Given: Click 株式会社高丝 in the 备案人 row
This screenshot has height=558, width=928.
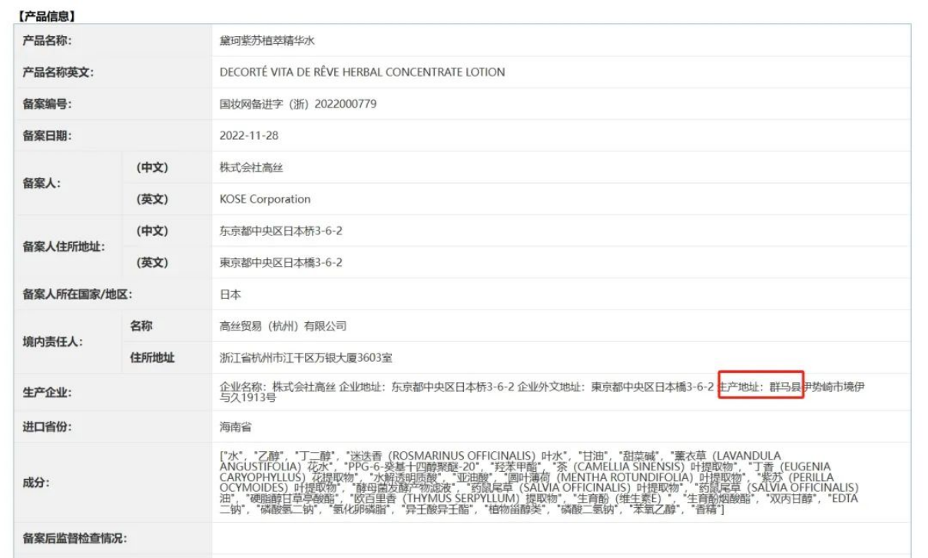Looking at the screenshot, I should pyautogui.click(x=250, y=167).
